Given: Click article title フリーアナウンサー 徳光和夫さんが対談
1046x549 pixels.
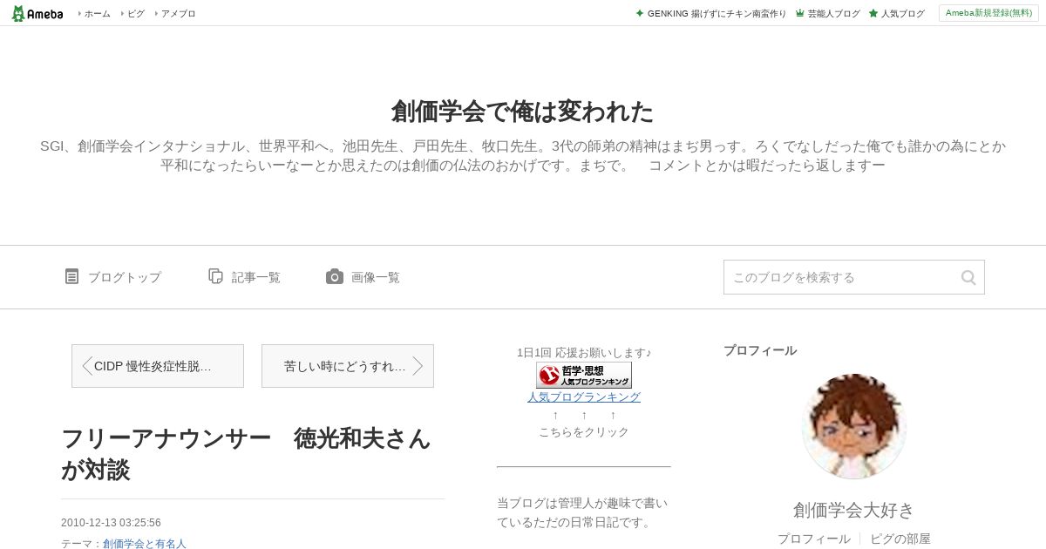Looking at the screenshot, I should click(x=246, y=454).
